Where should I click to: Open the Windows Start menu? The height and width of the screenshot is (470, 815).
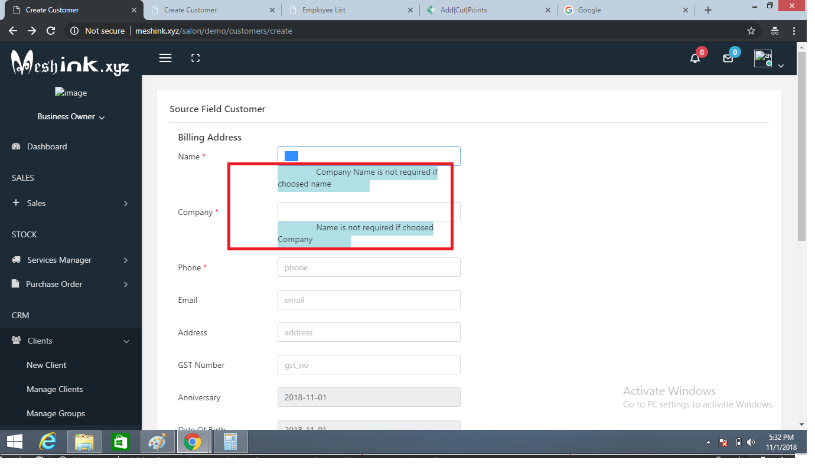point(14,442)
